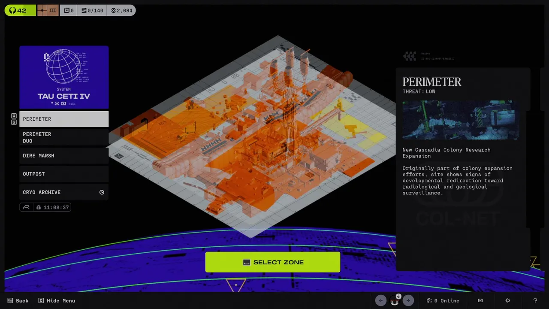The width and height of the screenshot is (549, 309).
Task: Select the PERIMETER zone in the list
Action: click(64, 119)
